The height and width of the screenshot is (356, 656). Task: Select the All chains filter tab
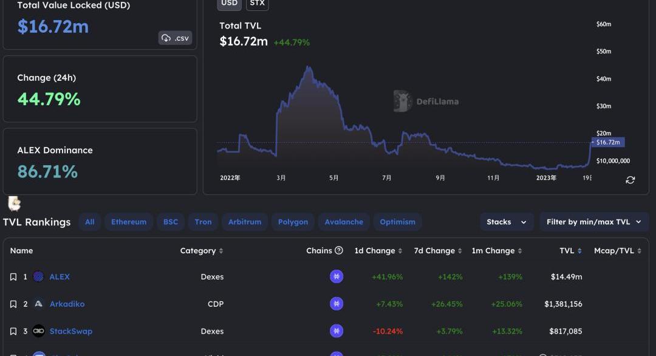coord(89,222)
